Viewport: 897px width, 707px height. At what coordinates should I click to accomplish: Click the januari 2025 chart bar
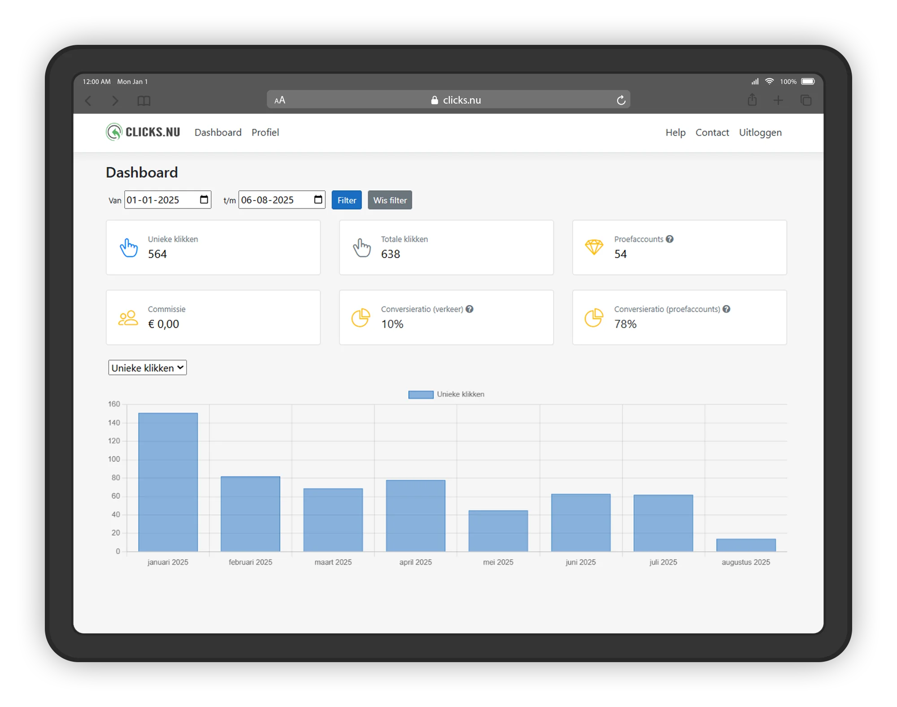168,482
